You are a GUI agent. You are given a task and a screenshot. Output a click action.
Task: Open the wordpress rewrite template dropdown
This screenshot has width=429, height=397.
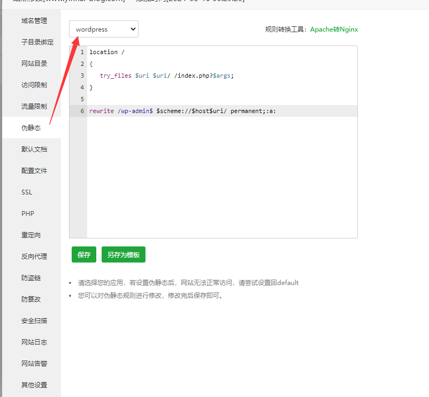point(104,29)
